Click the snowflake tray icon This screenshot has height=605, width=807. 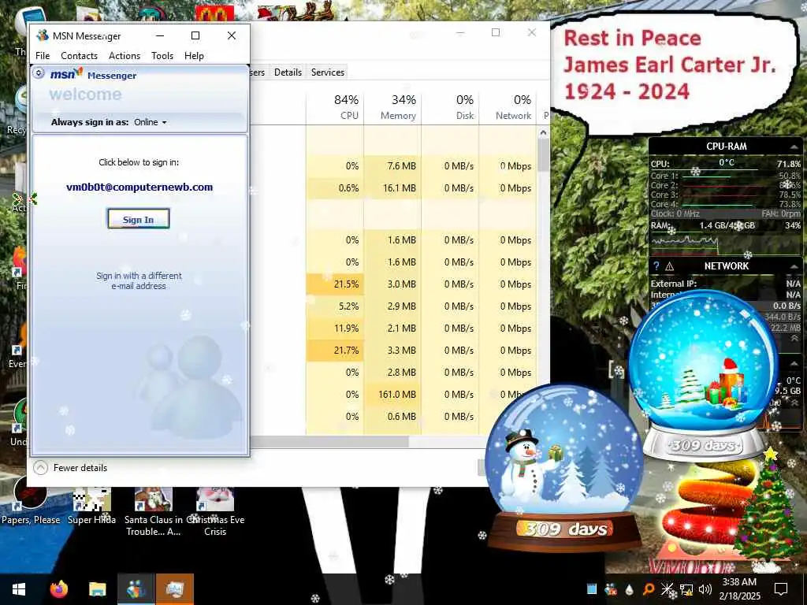(667, 589)
